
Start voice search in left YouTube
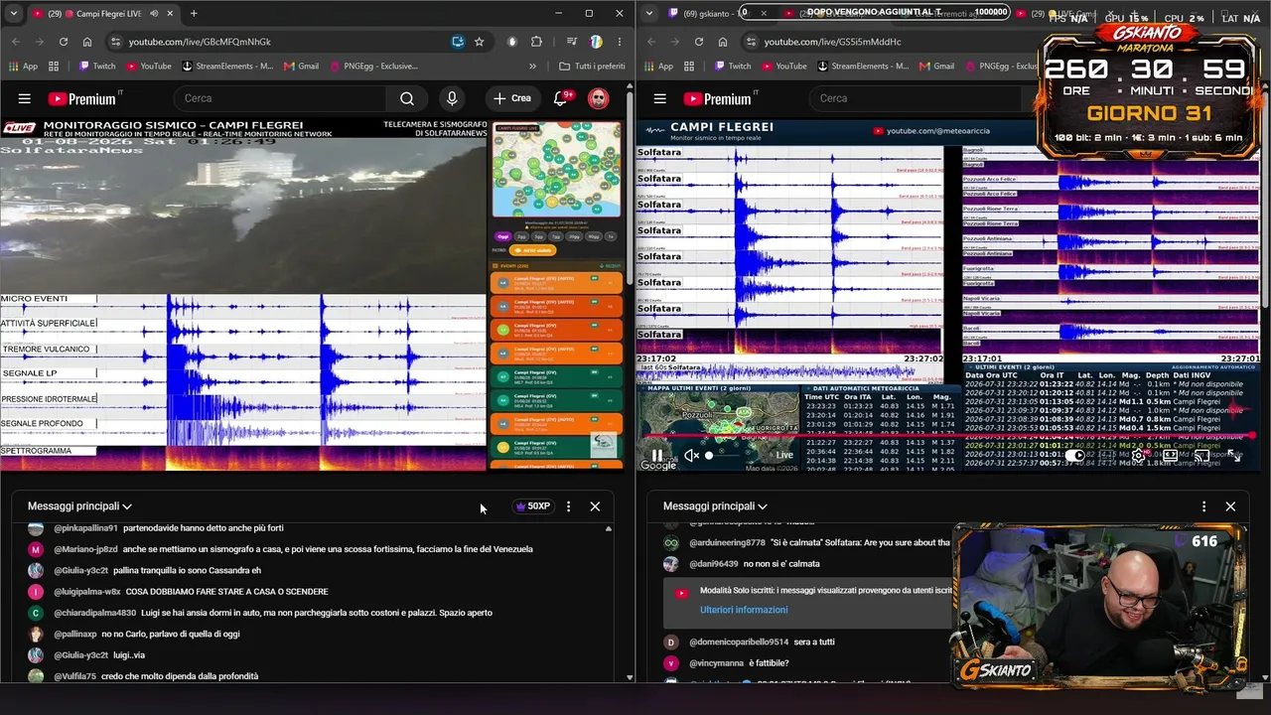[x=452, y=98]
